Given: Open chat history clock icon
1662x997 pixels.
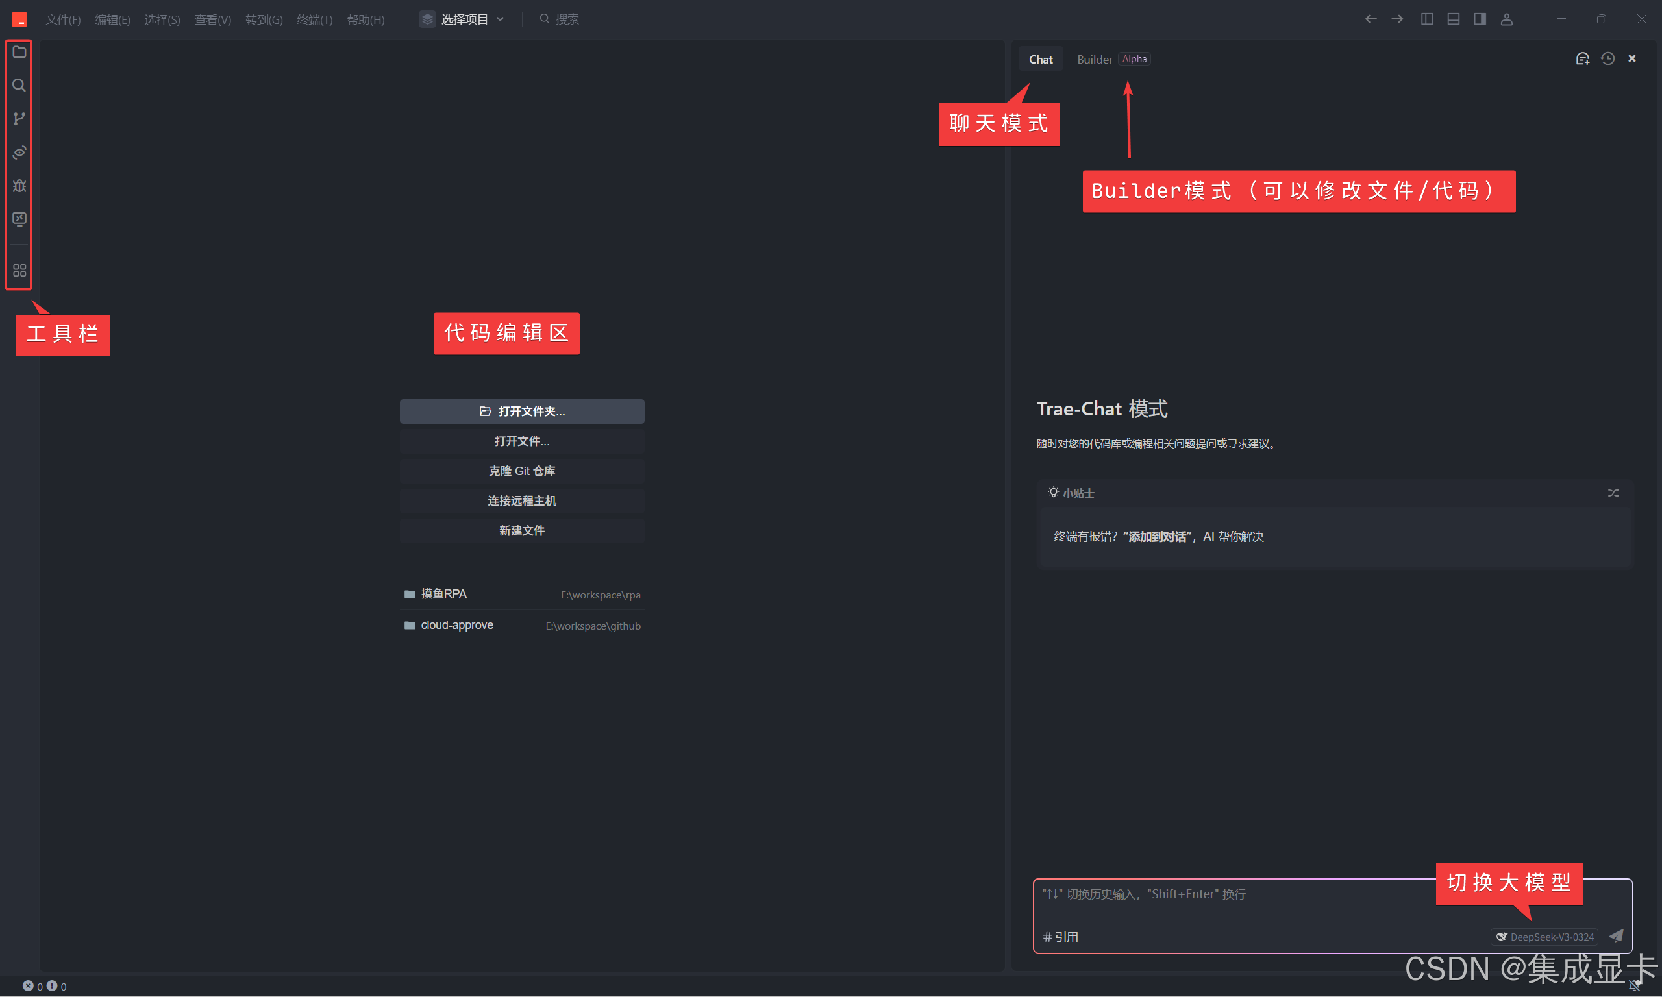Looking at the screenshot, I should click(x=1607, y=59).
